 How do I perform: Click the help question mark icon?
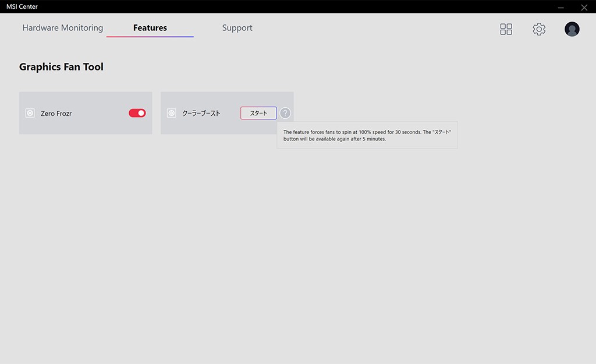click(x=285, y=113)
